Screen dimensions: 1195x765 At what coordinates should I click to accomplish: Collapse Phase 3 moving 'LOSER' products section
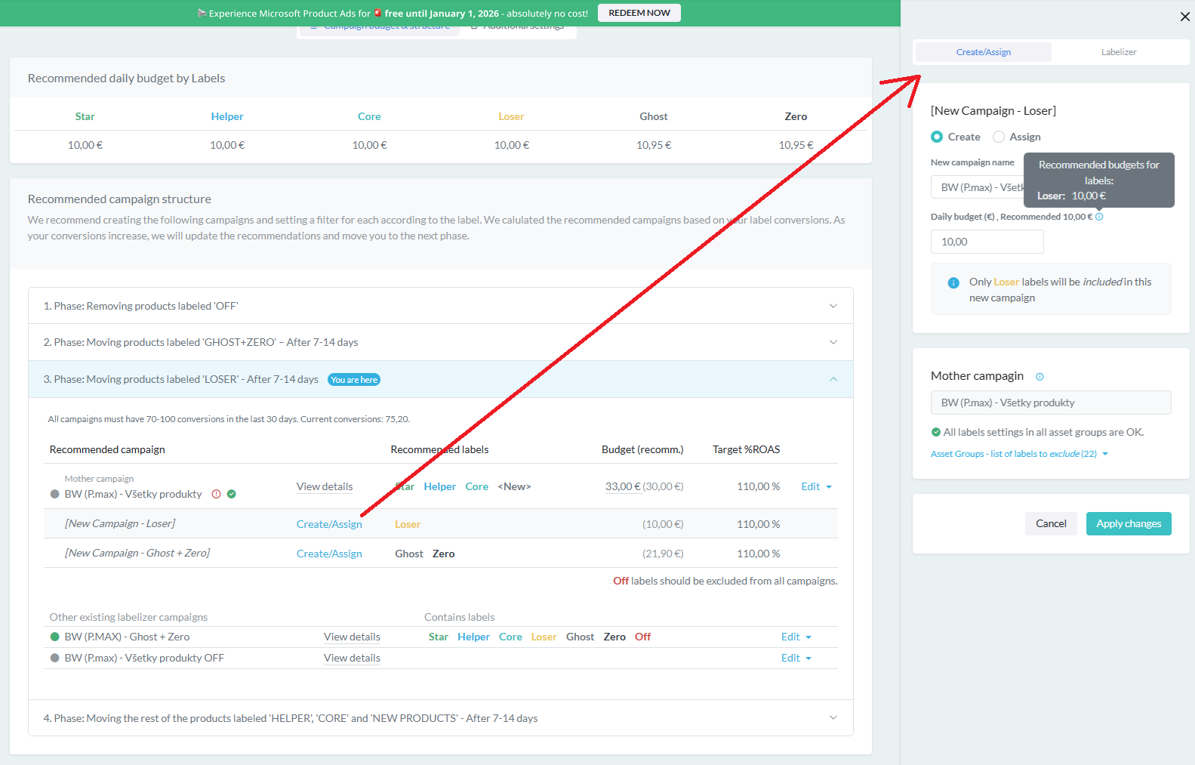[x=833, y=379]
